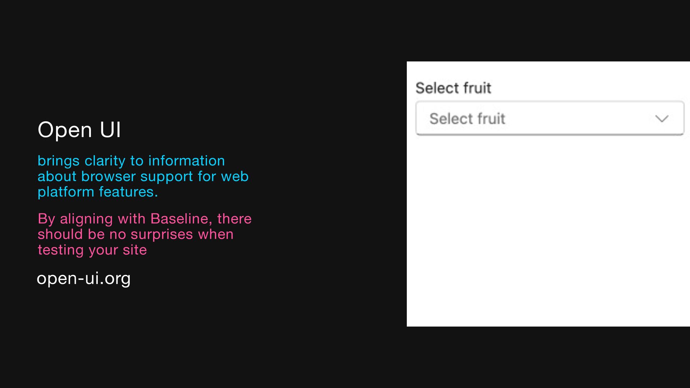690x388 pixels.
Task: Click the Open UI heading
Action: pyautogui.click(x=79, y=130)
